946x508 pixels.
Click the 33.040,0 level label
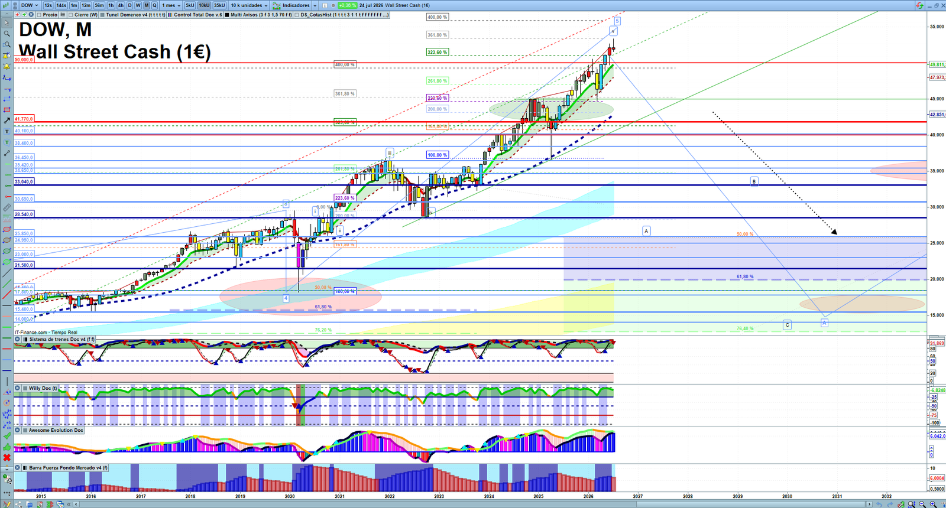pos(24,182)
